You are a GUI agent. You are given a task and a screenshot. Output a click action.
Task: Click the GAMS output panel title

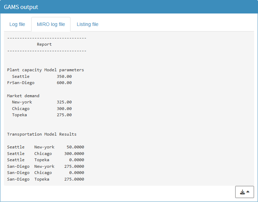(x=21, y=7)
